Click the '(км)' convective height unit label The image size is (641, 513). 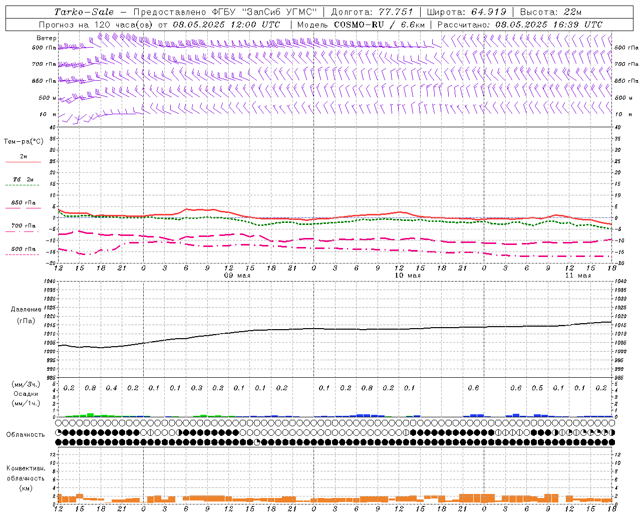tap(26, 487)
